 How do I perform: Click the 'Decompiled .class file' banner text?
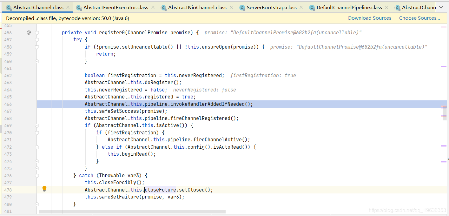point(68,18)
